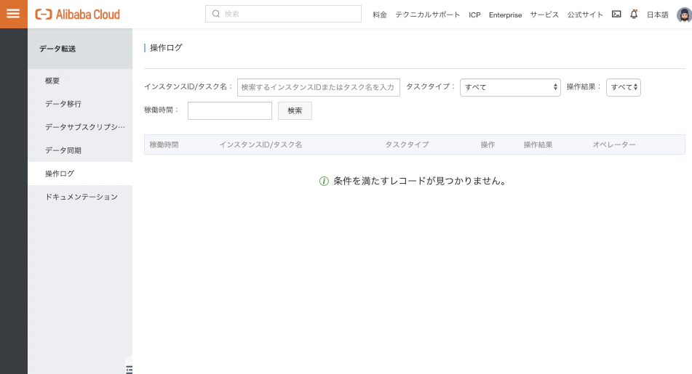Select データ移行 in sidebar
The image size is (692, 374).
coord(80,104)
